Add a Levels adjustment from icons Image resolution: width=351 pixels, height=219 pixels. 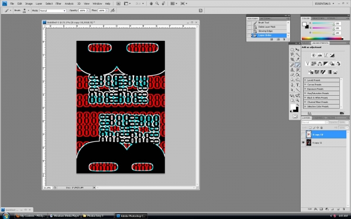(320, 55)
